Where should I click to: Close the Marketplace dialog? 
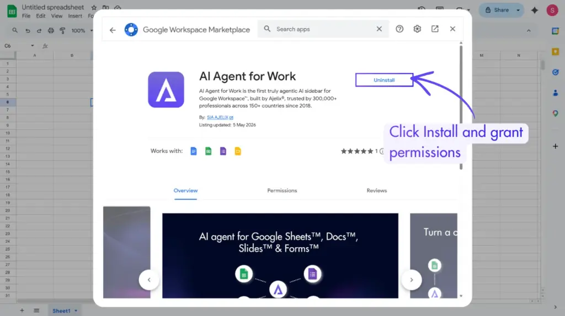tap(452, 29)
